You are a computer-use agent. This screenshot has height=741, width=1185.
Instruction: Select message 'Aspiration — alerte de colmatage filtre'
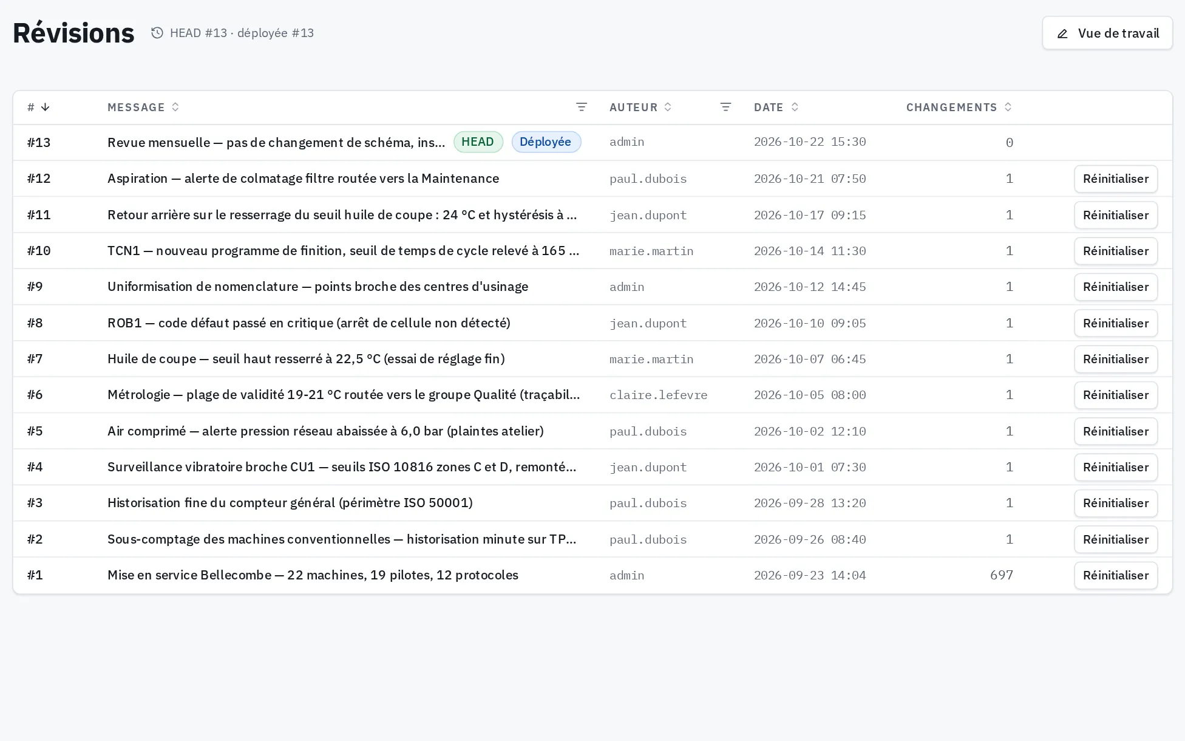coord(303,179)
